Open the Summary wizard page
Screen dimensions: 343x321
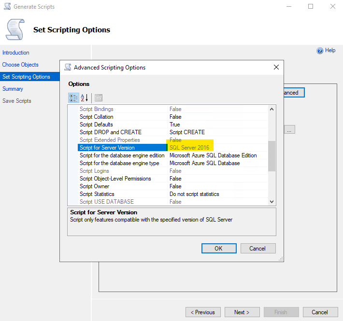[x=13, y=89]
